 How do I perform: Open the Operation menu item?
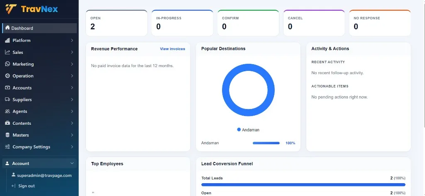click(39, 76)
